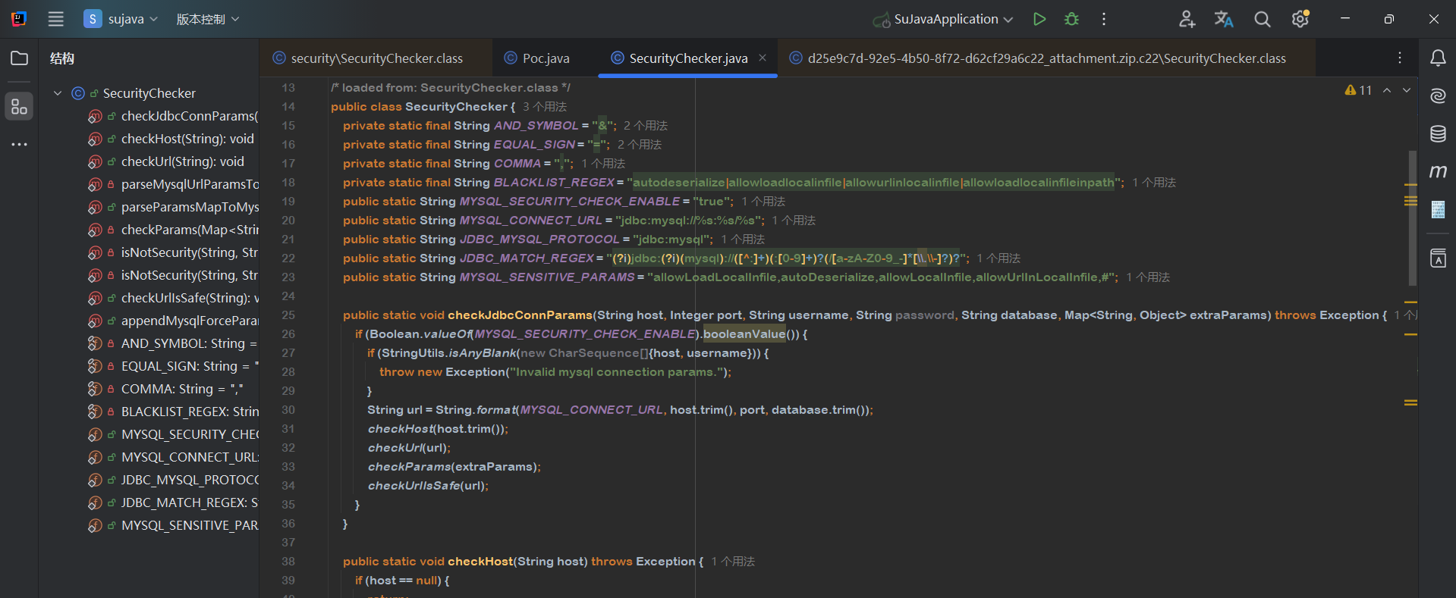Click the translate icon in the title bar
1456x598 pixels.
tap(1224, 19)
